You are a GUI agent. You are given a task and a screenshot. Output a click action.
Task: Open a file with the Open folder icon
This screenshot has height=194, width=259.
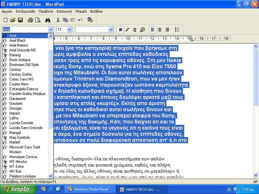[13, 20]
